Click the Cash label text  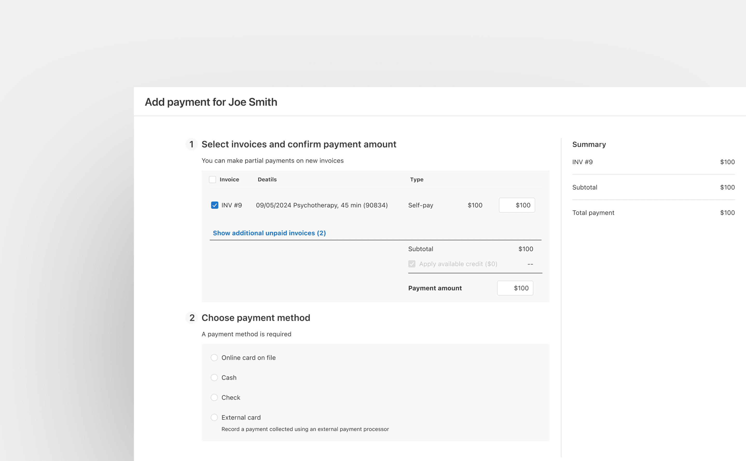pyautogui.click(x=229, y=378)
